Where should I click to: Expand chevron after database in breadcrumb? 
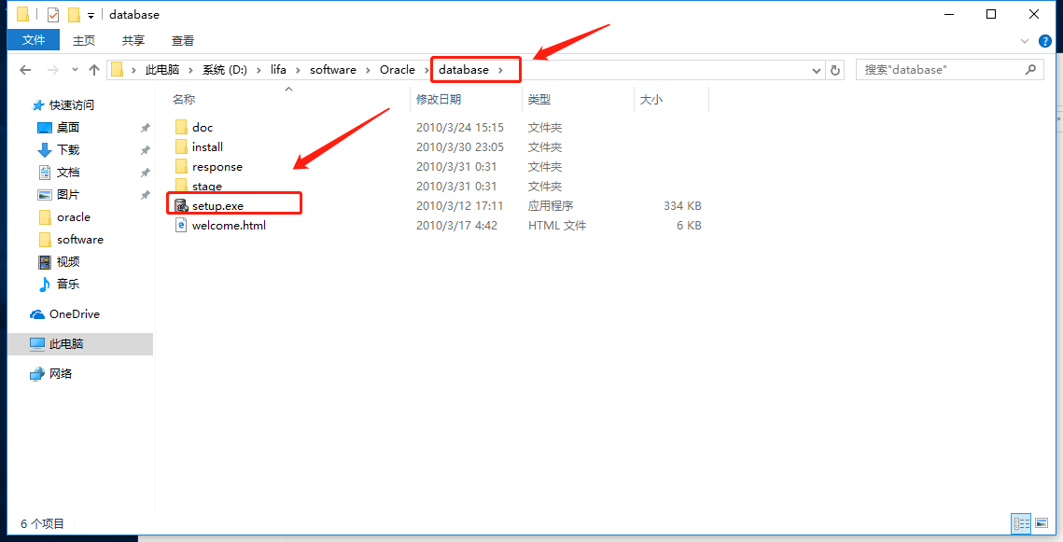pos(501,70)
